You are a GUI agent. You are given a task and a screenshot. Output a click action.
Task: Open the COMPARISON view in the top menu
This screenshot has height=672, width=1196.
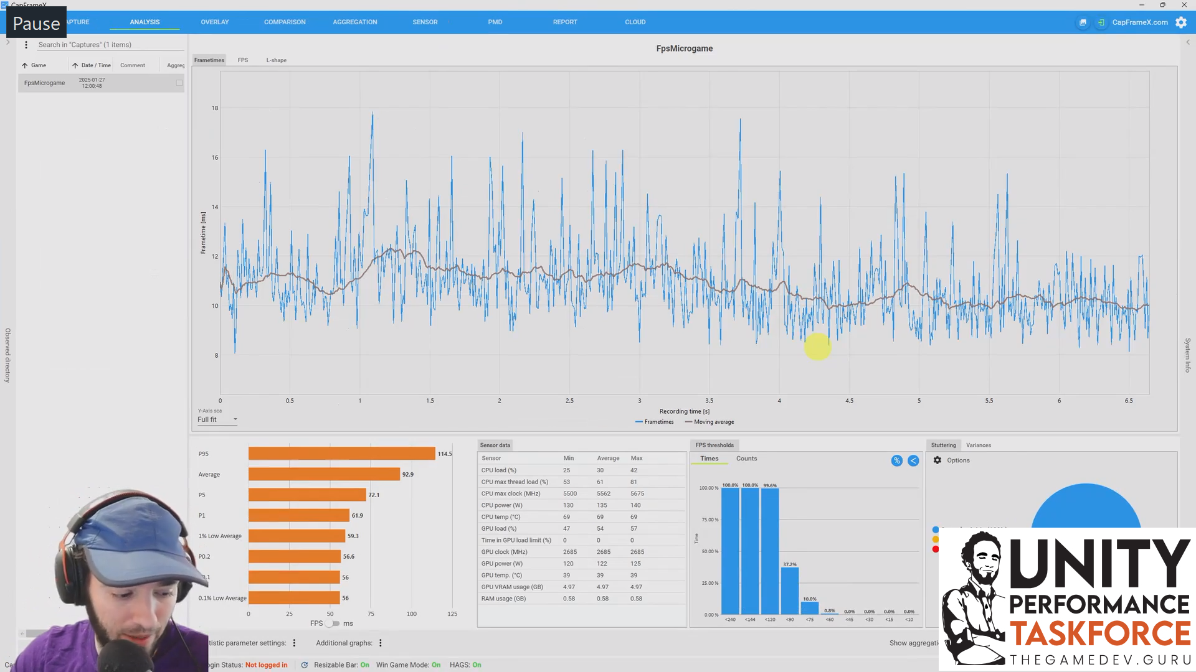pyautogui.click(x=285, y=22)
